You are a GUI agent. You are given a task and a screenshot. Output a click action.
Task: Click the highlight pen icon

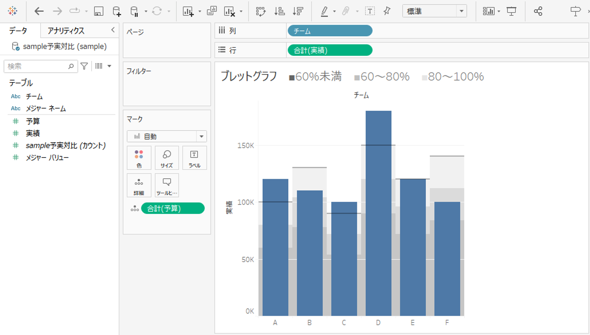[x=324, y=11]
